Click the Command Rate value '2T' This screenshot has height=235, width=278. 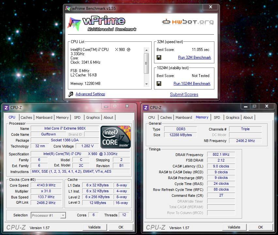[221, 195]
